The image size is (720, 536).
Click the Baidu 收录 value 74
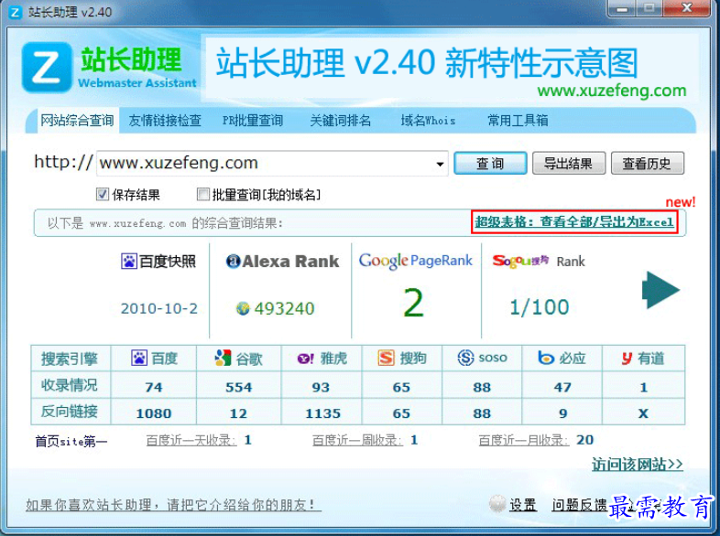[x=153, y=388]
